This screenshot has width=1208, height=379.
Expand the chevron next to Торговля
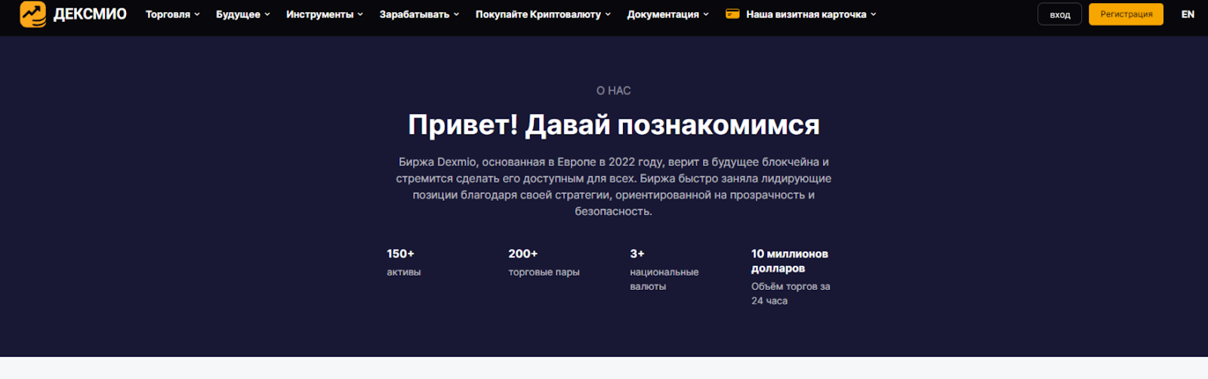(197, 14)
